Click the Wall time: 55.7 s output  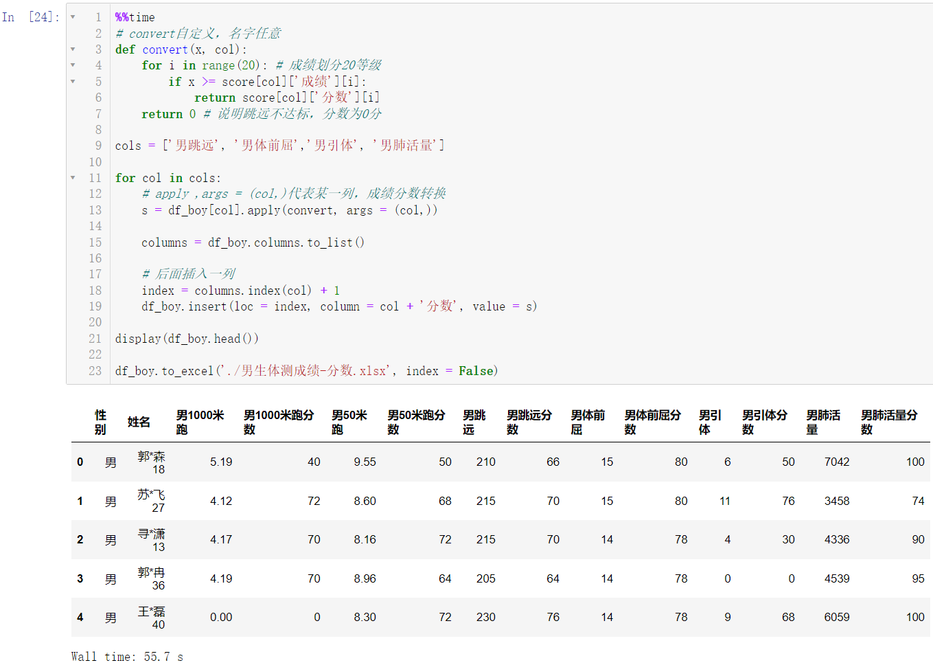click(127, 657)
